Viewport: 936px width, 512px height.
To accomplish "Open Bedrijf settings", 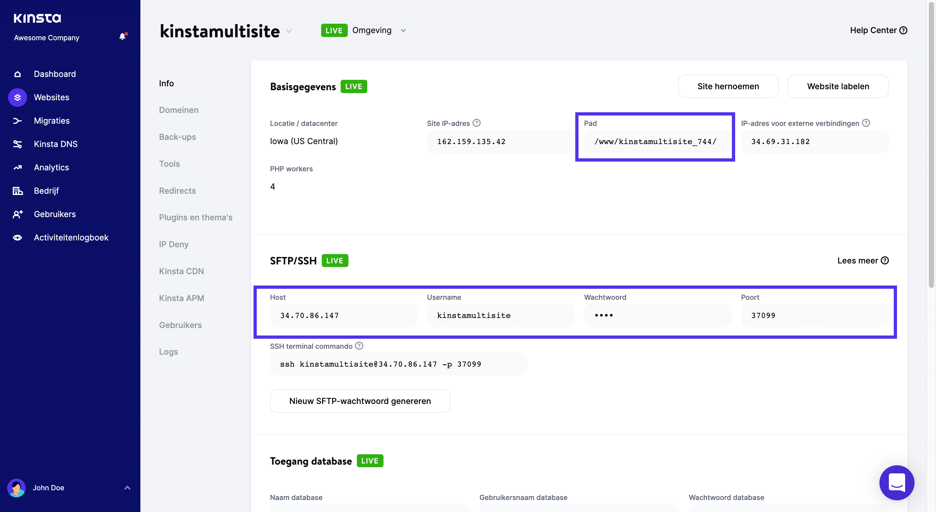I will 46,191.
